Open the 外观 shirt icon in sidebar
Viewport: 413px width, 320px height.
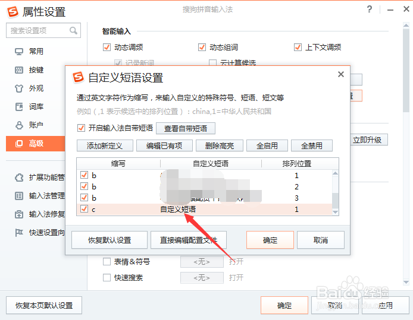click(x=19, y=88)
